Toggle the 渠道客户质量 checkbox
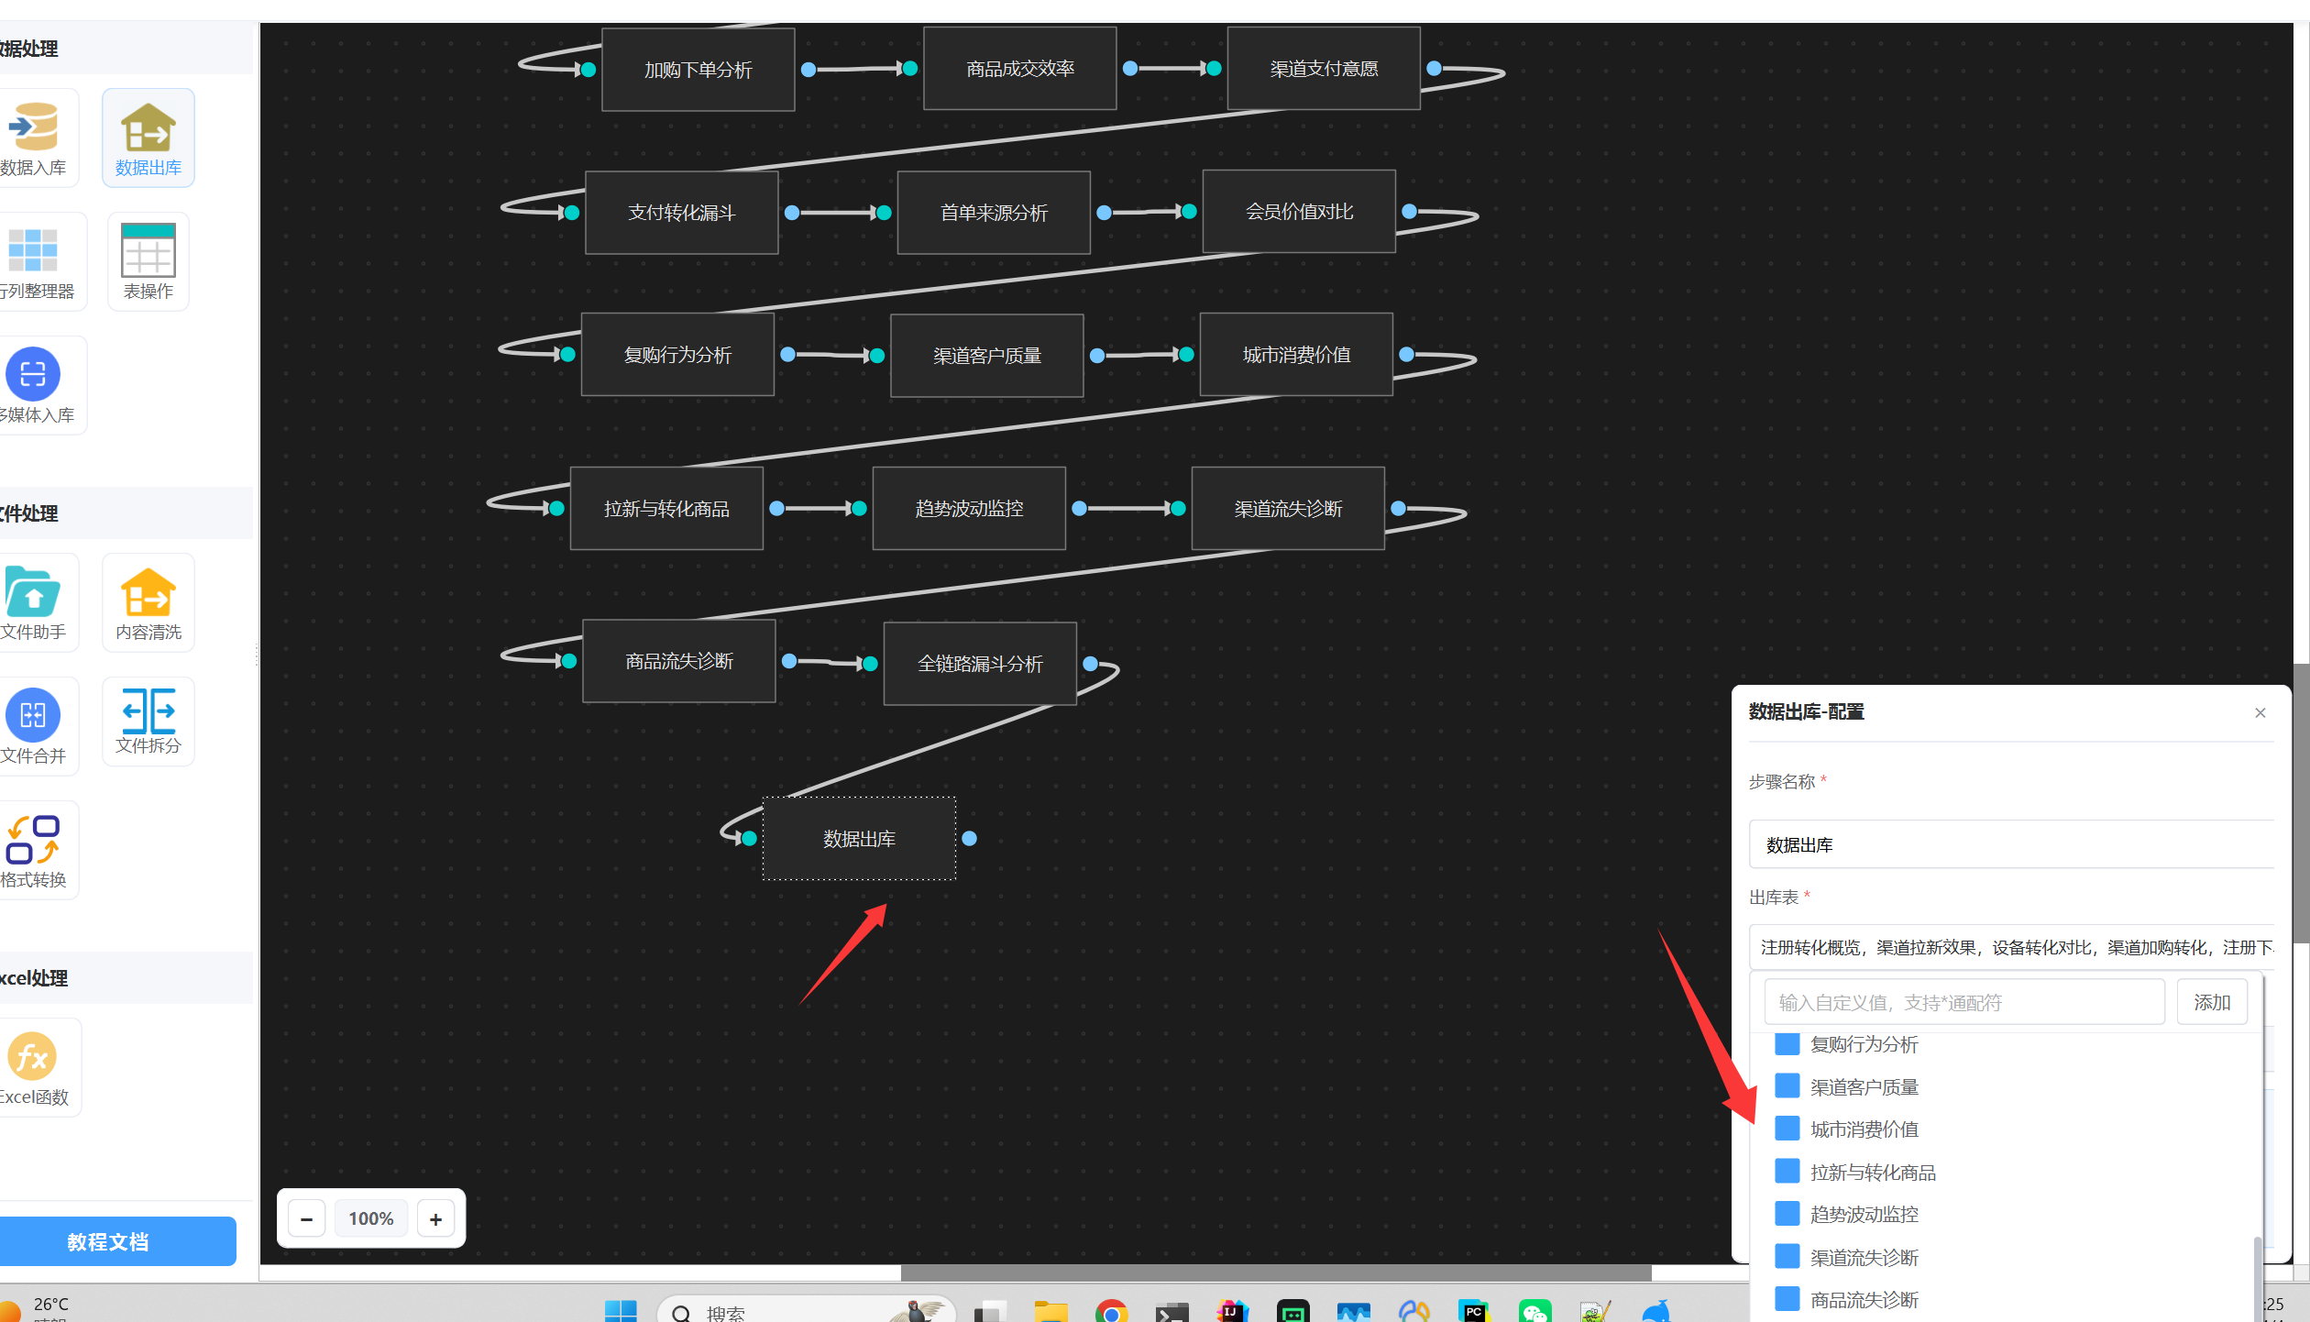This screenshot has width=2310, height=1322. (x=1787, y=1086)
